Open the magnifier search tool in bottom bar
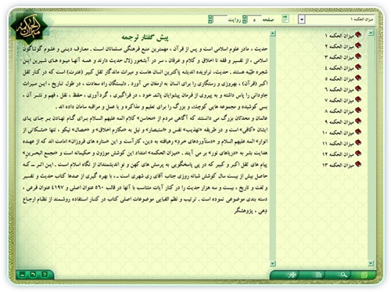This screenshot has width=391, height=292. [343, 275]
